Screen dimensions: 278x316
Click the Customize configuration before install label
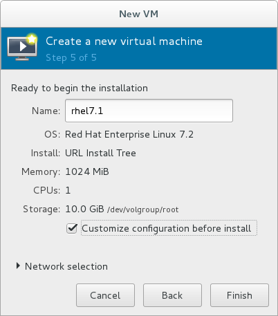point(166,228)
